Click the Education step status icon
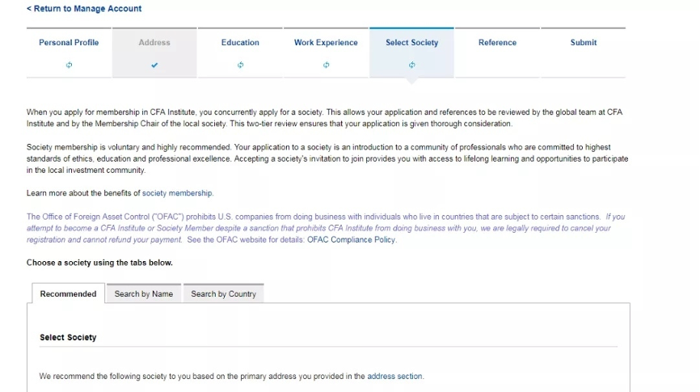The width and height of the screenshot is (700, 392). [240, 65]
